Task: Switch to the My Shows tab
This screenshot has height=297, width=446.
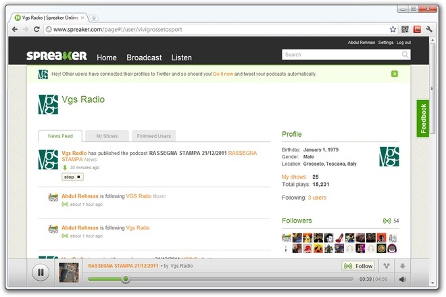Action: point(107,136)
